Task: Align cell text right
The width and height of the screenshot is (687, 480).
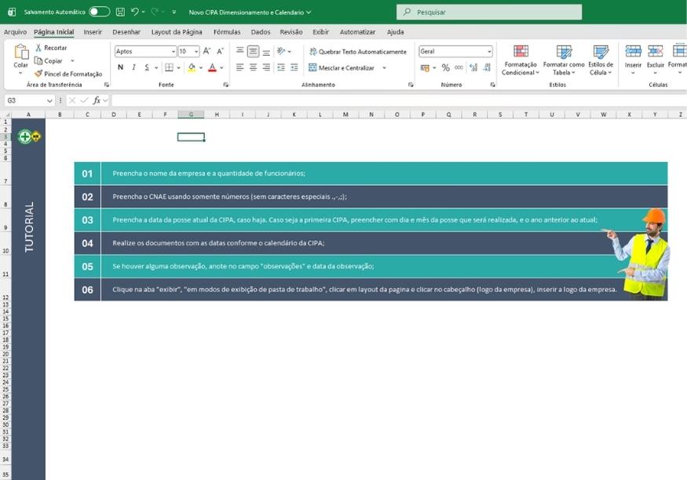Action: [x=266, y=67]
